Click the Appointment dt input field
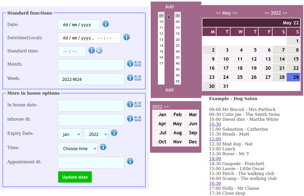Screen dimensions: 304x196 point(91,163)
